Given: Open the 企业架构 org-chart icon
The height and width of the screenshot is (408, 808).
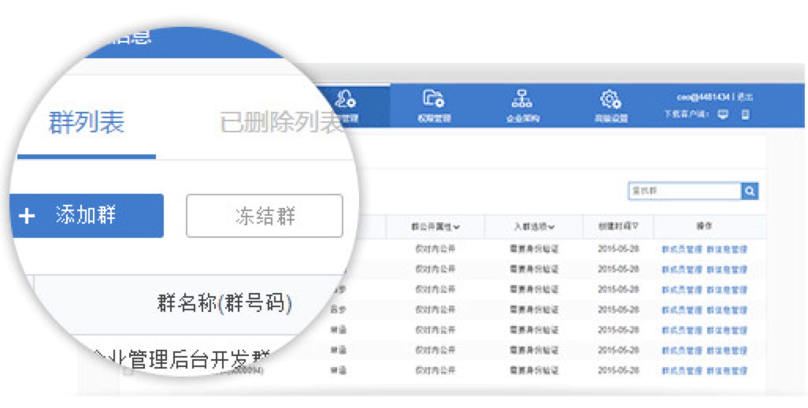Looking at the screenshot, I should [522, 98].
